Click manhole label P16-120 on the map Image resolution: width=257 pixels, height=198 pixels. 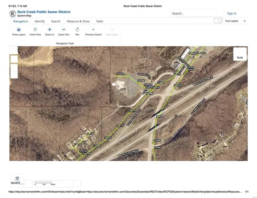tap(108, 138)
